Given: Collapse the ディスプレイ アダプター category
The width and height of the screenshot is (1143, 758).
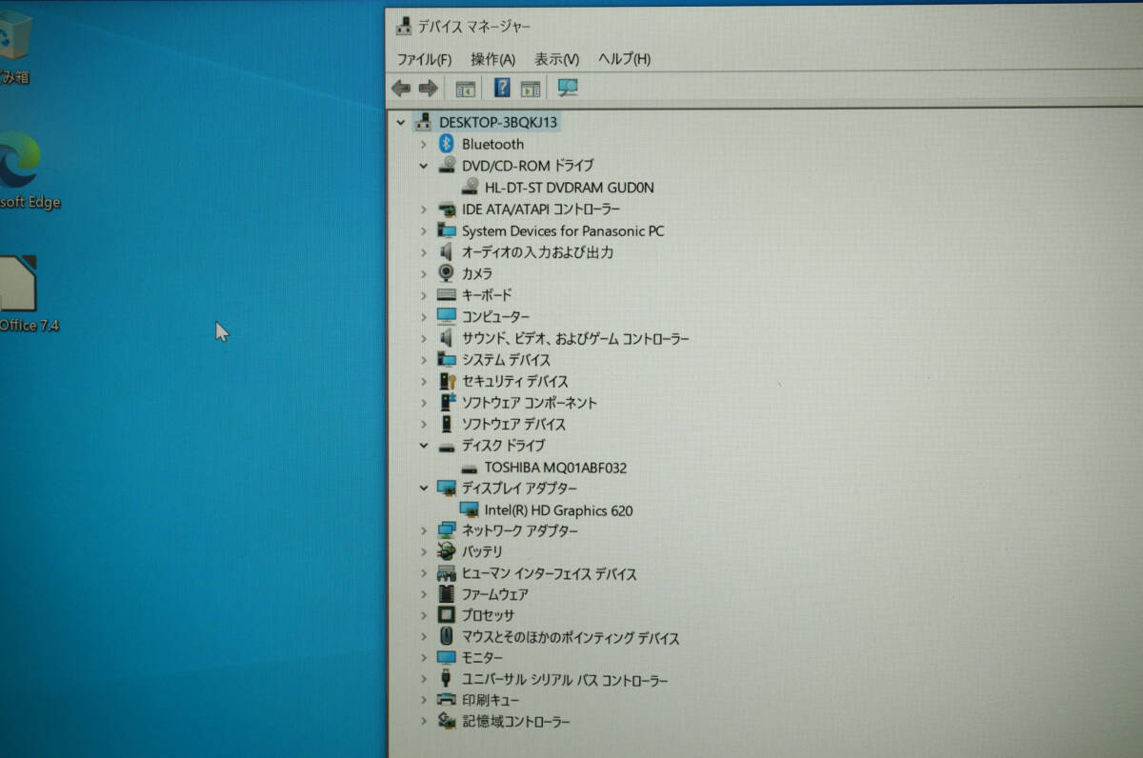Looking at the screenshot, I should coord(424,488).
